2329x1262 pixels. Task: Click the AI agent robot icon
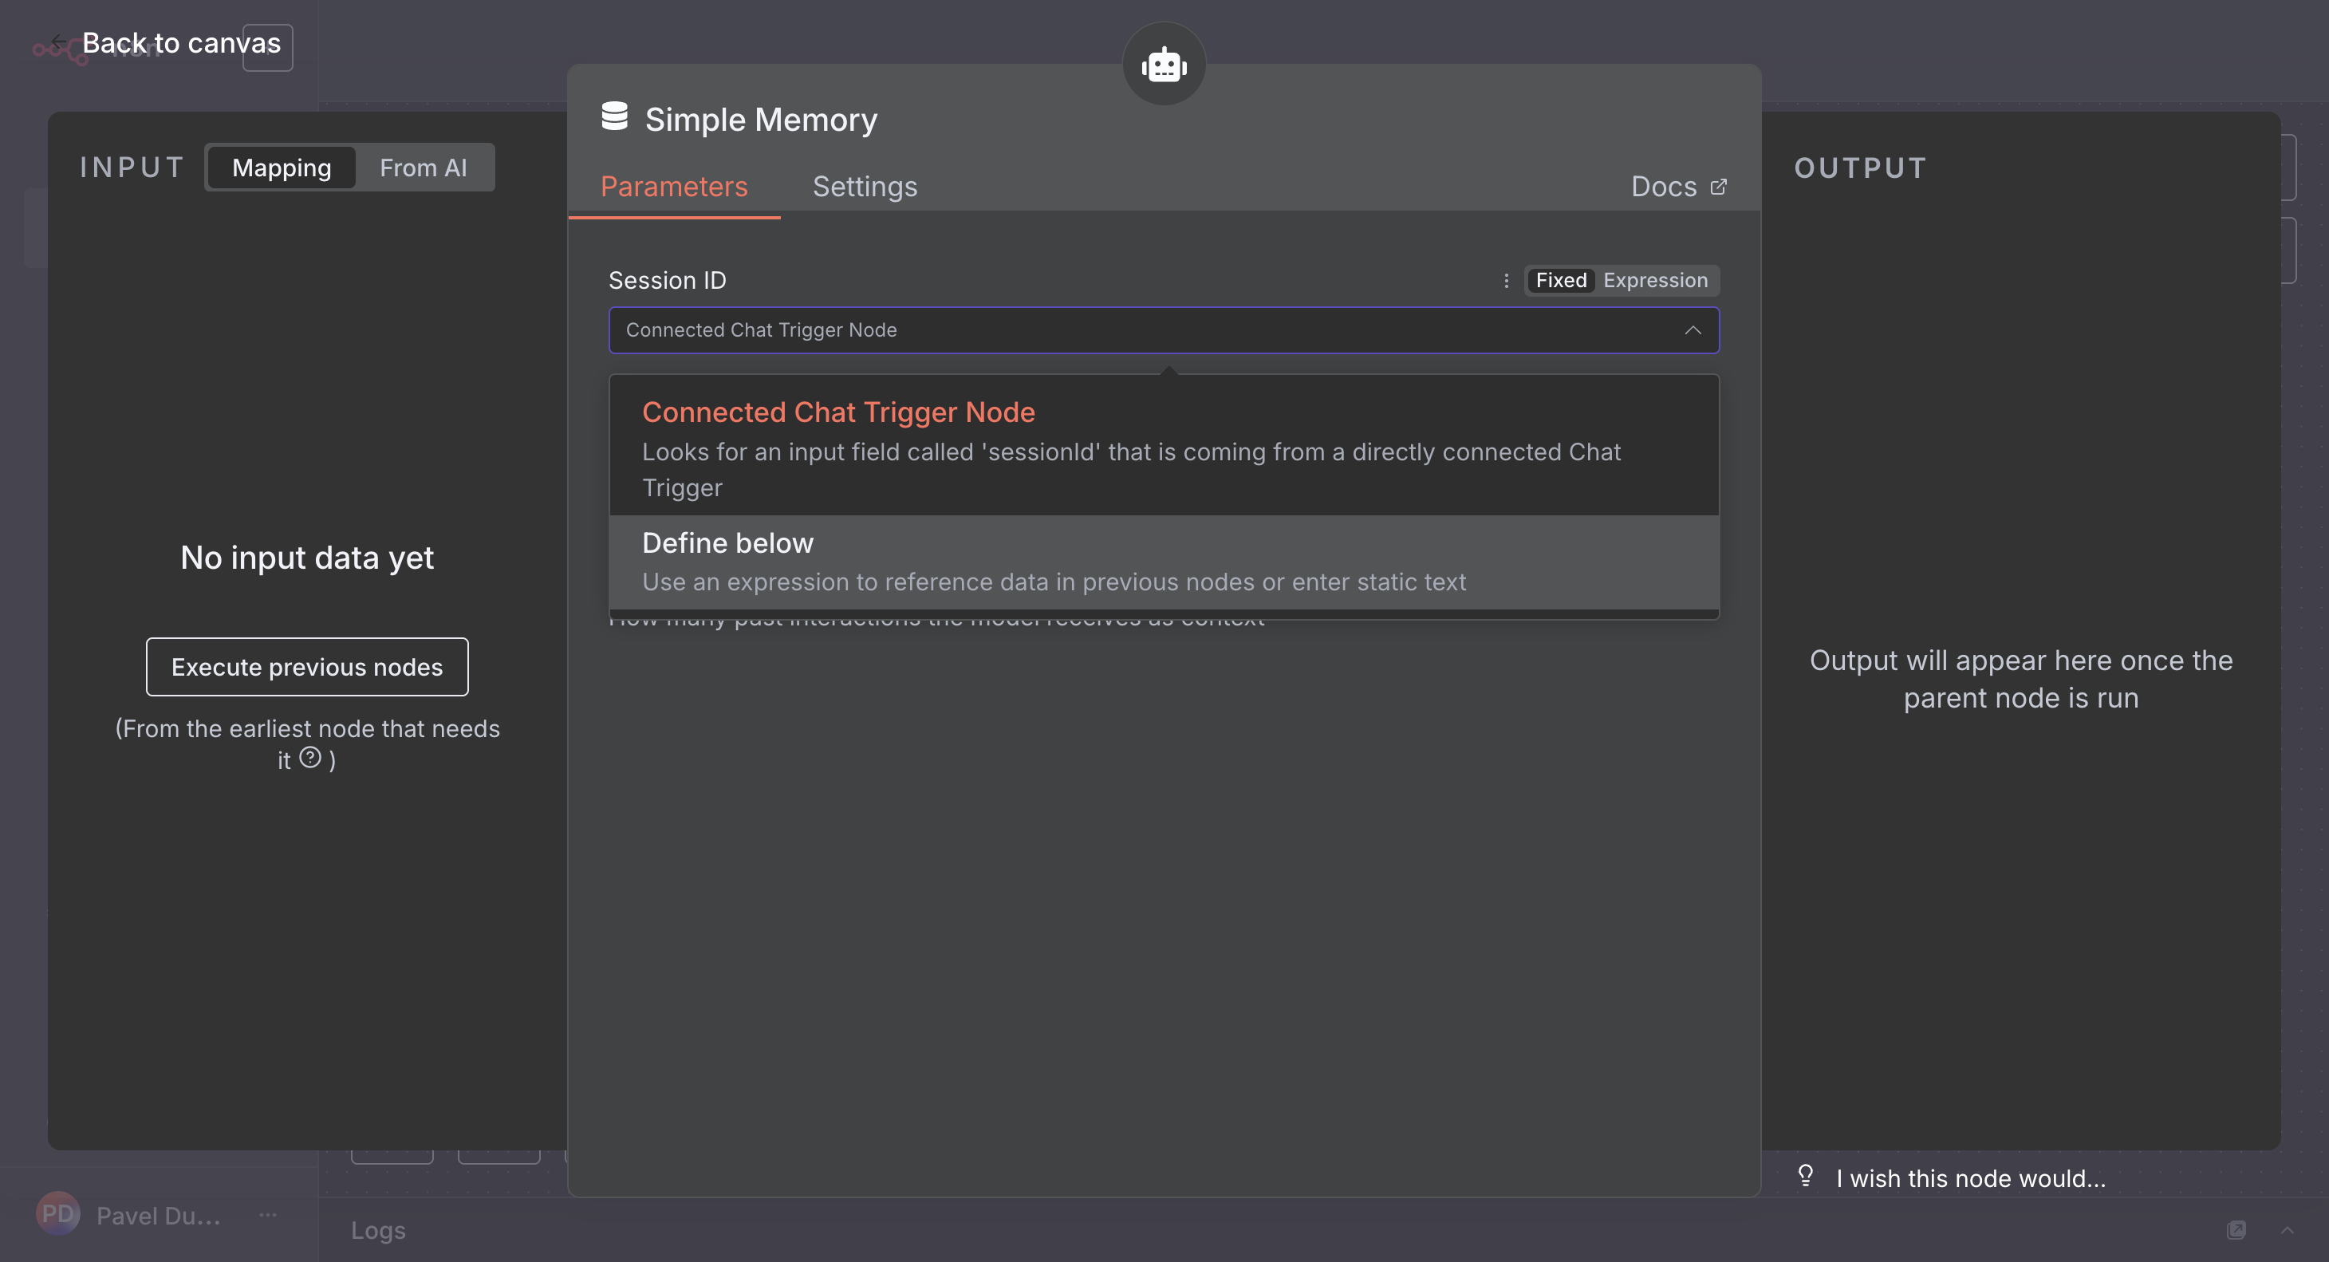1164,64
